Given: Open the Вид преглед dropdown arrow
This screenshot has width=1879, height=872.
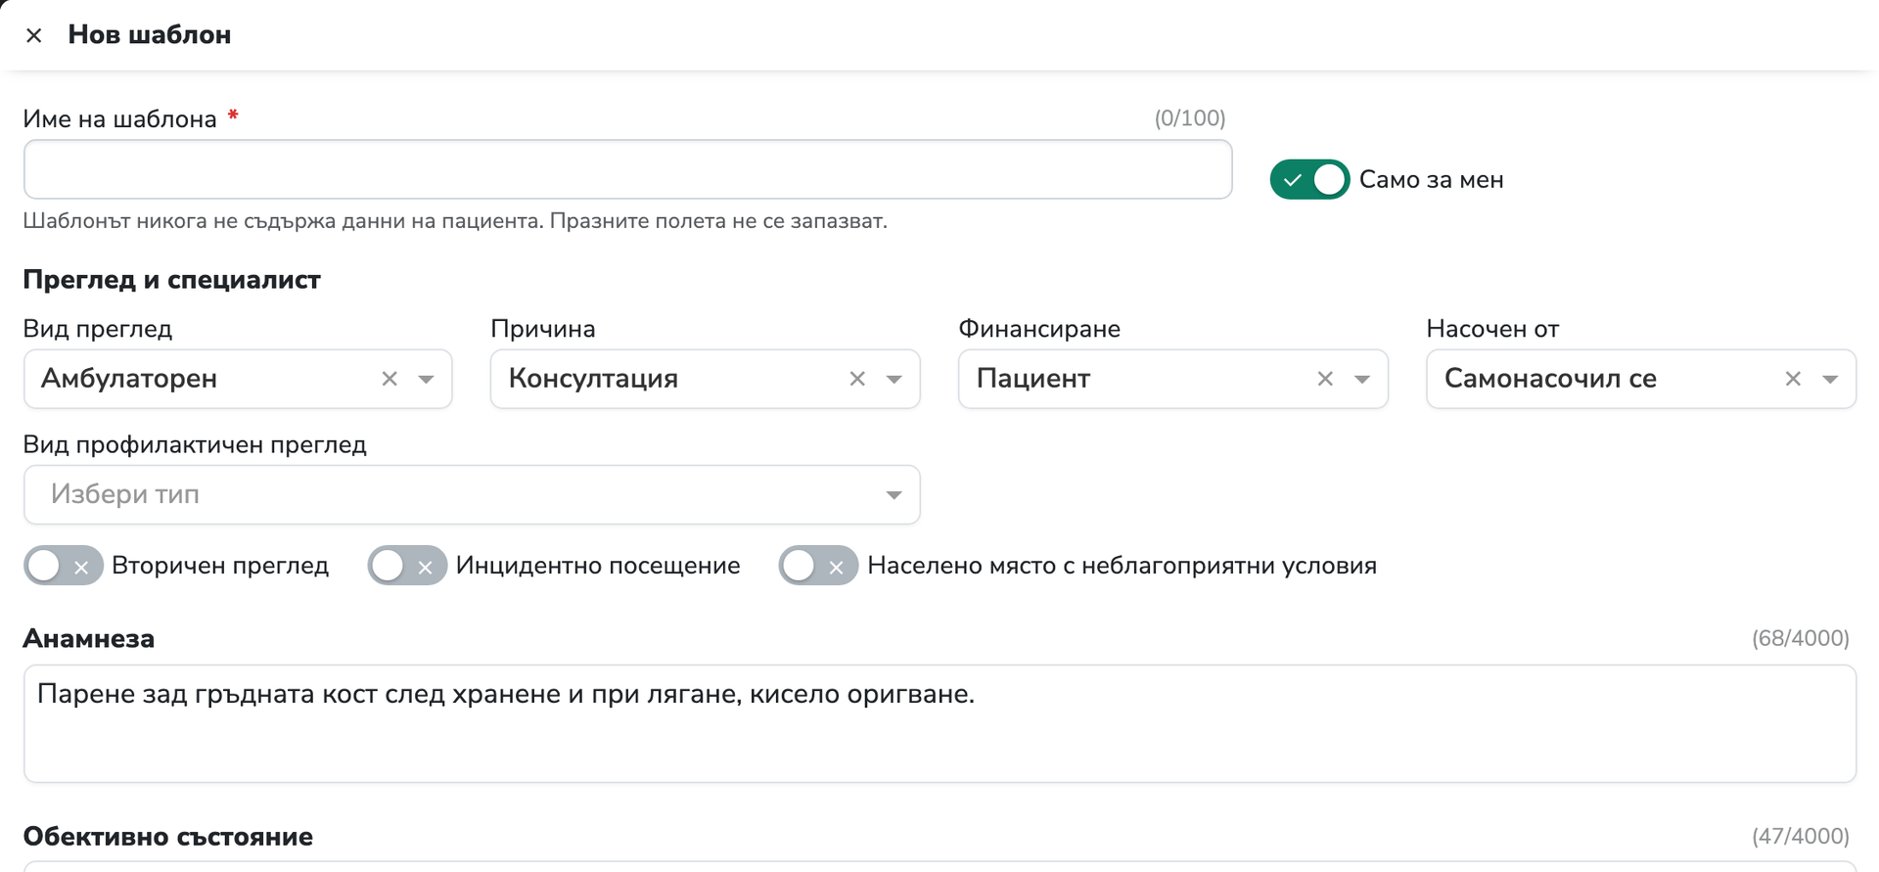Looking at the screenshot, I should tap(426, 379).
